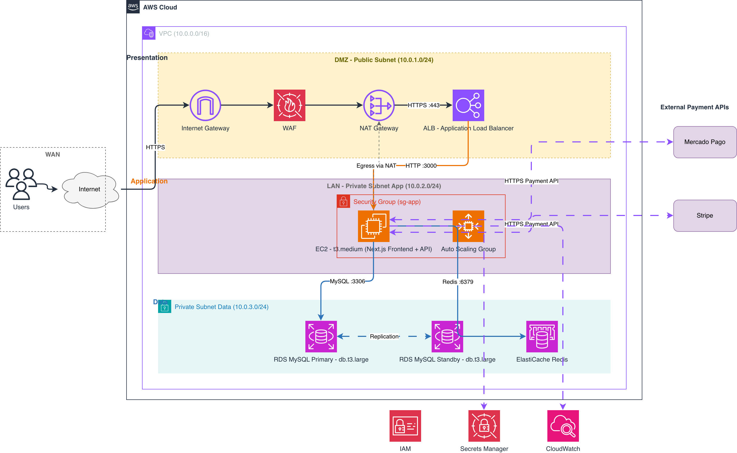Select the VPC cloud icon
This screenshot has width=737, height=453.
[x=149, y=33]
